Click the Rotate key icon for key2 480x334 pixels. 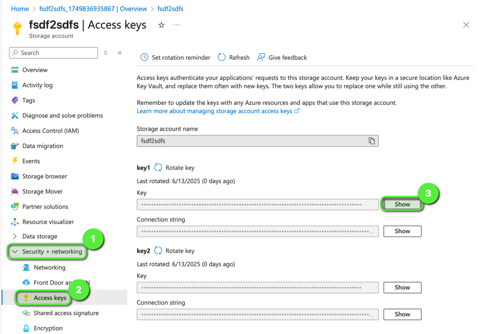click(x=158, y=251)
